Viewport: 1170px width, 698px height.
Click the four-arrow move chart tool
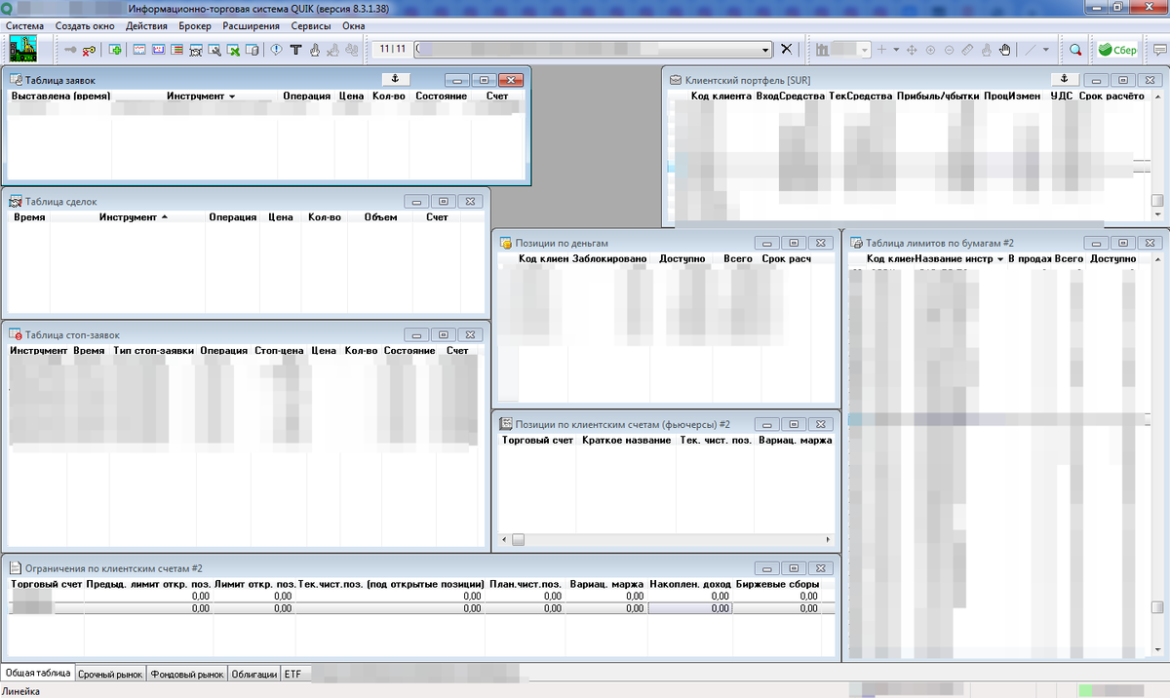(x=912, y=50)
